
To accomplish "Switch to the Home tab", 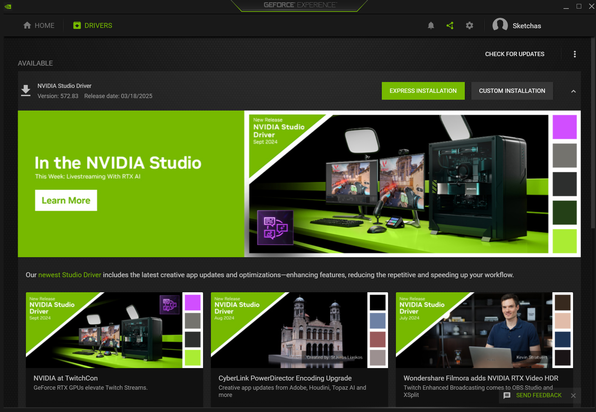I will [x=39, y=26].
